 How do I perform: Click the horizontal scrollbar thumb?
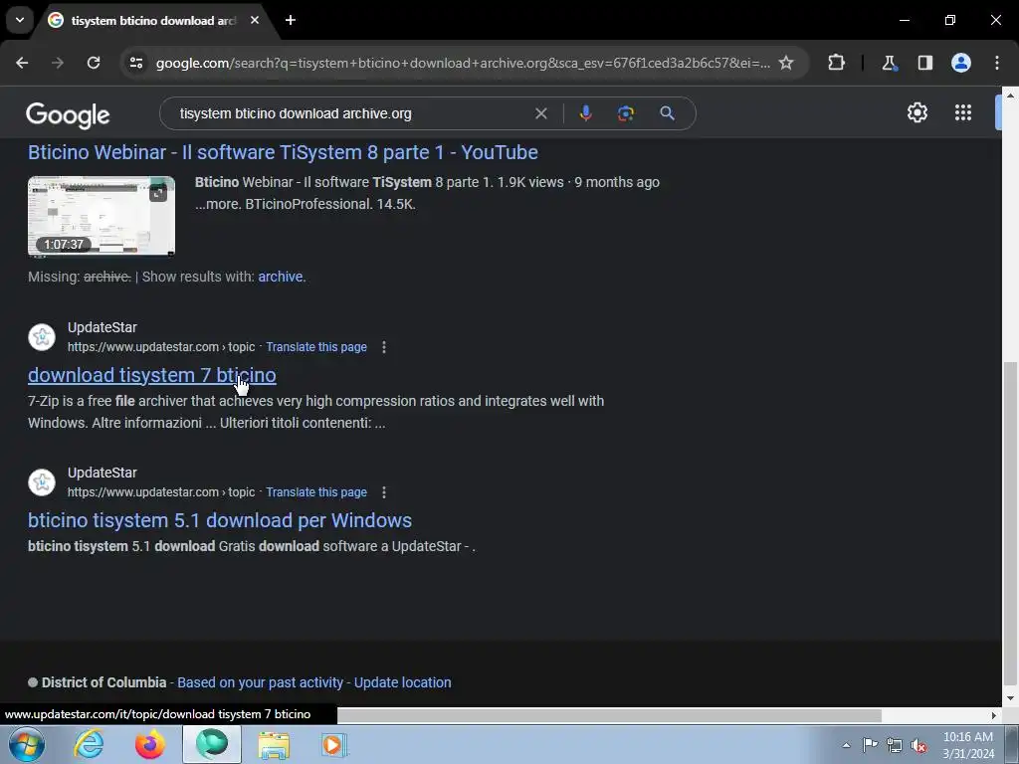pos(609,715)
